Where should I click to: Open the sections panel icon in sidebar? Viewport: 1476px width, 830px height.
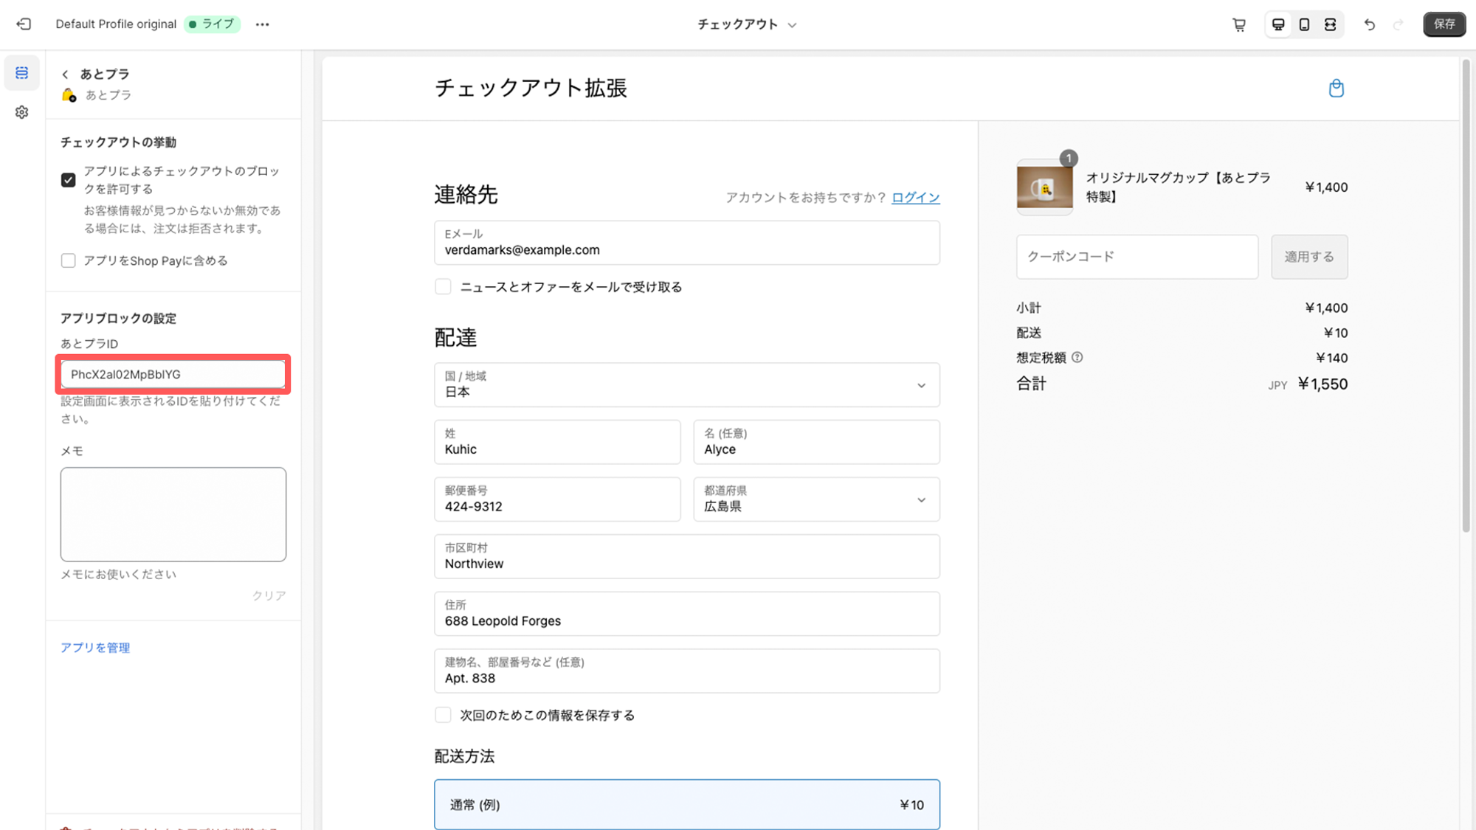pos(22,72)
